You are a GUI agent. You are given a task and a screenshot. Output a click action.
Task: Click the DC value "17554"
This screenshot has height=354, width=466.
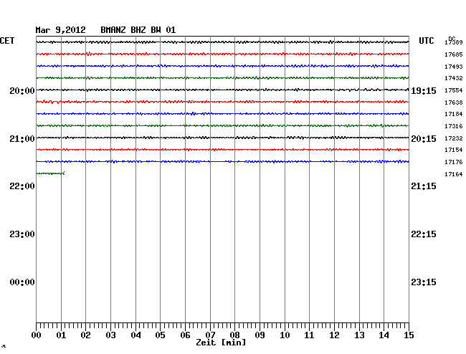454,90
